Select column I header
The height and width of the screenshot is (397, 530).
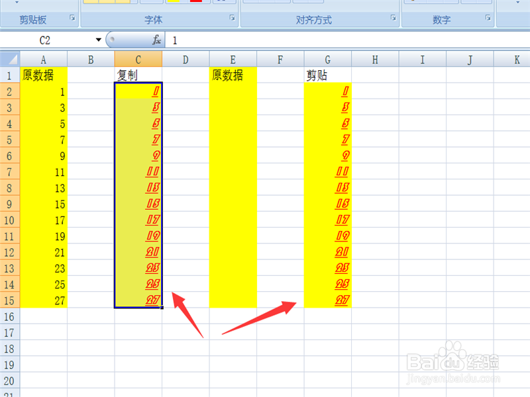(x=422, y=60)
